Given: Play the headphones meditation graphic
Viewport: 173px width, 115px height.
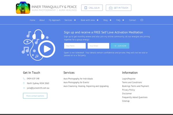Looking at the screenshot, I should pos(38,45).
